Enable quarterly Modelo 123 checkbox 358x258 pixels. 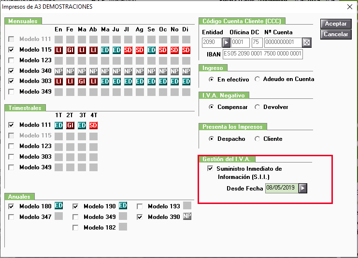[11, 146]
